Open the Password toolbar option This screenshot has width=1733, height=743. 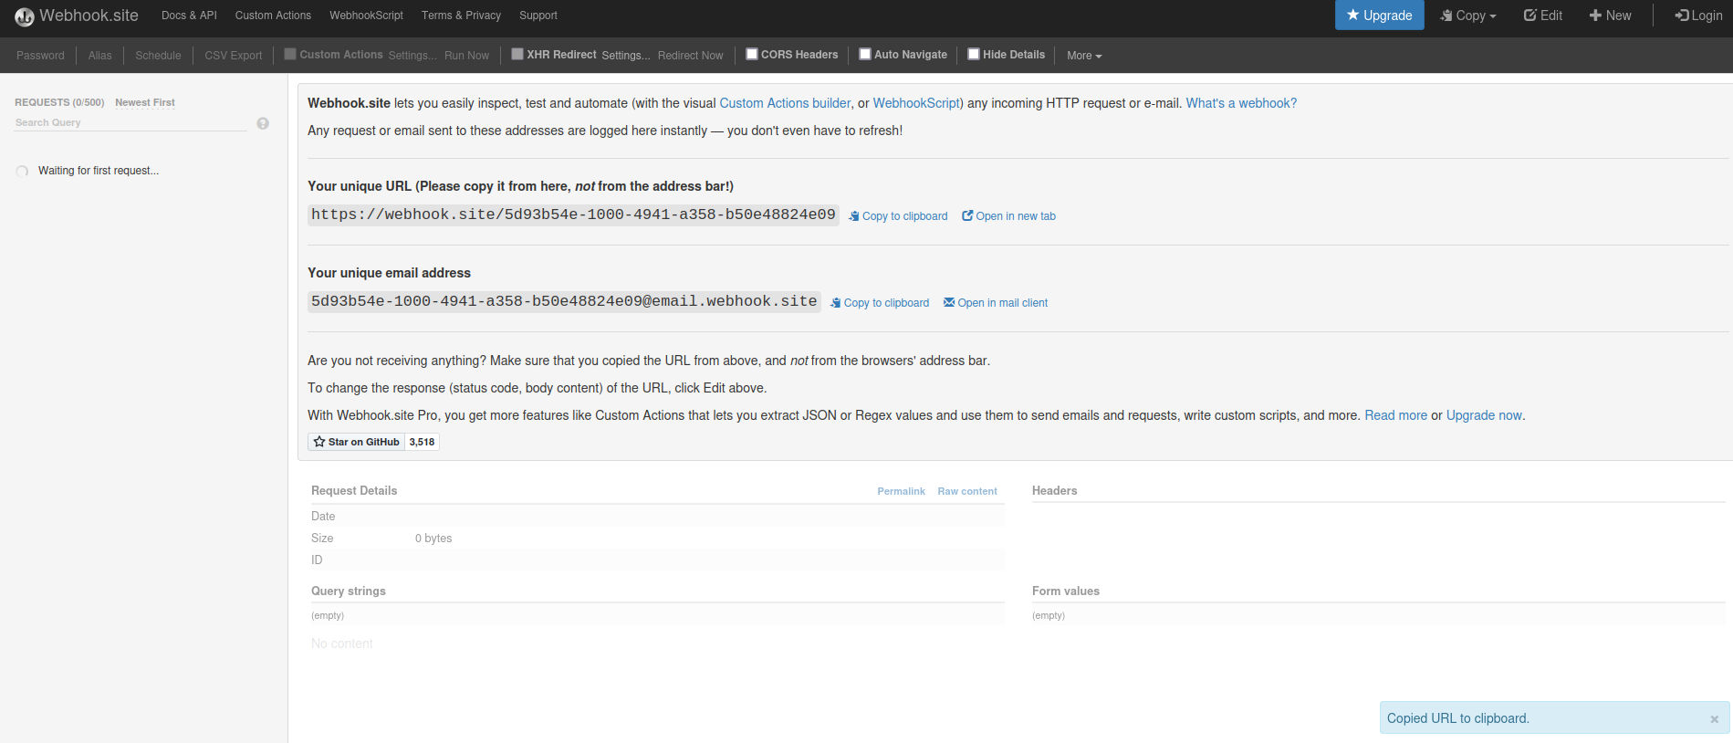point(40,56)
